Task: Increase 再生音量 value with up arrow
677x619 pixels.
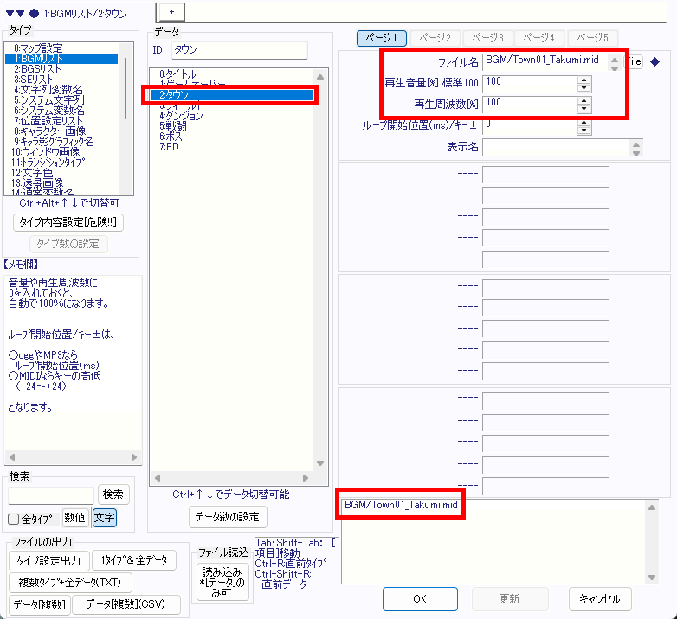Action: (584, 80)
